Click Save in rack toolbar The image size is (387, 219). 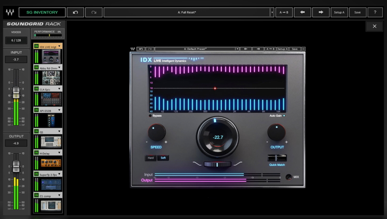click(357, 12)
